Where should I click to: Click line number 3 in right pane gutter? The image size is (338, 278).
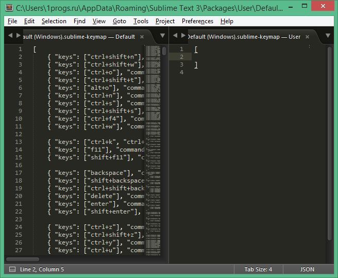(181, 64)
